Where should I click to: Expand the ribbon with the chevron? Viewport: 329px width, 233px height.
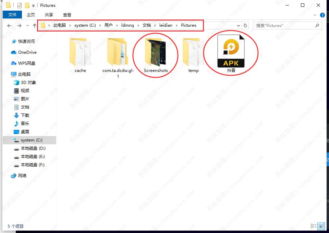click(315, 15)
